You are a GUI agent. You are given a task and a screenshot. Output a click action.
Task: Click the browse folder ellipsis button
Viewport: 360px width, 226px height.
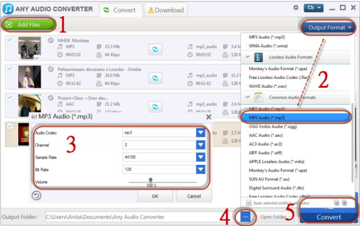(x=246, y=217)
